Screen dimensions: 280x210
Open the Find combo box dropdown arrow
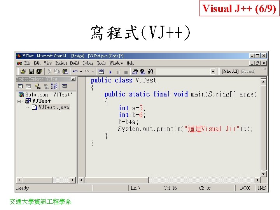pos(213,72)
